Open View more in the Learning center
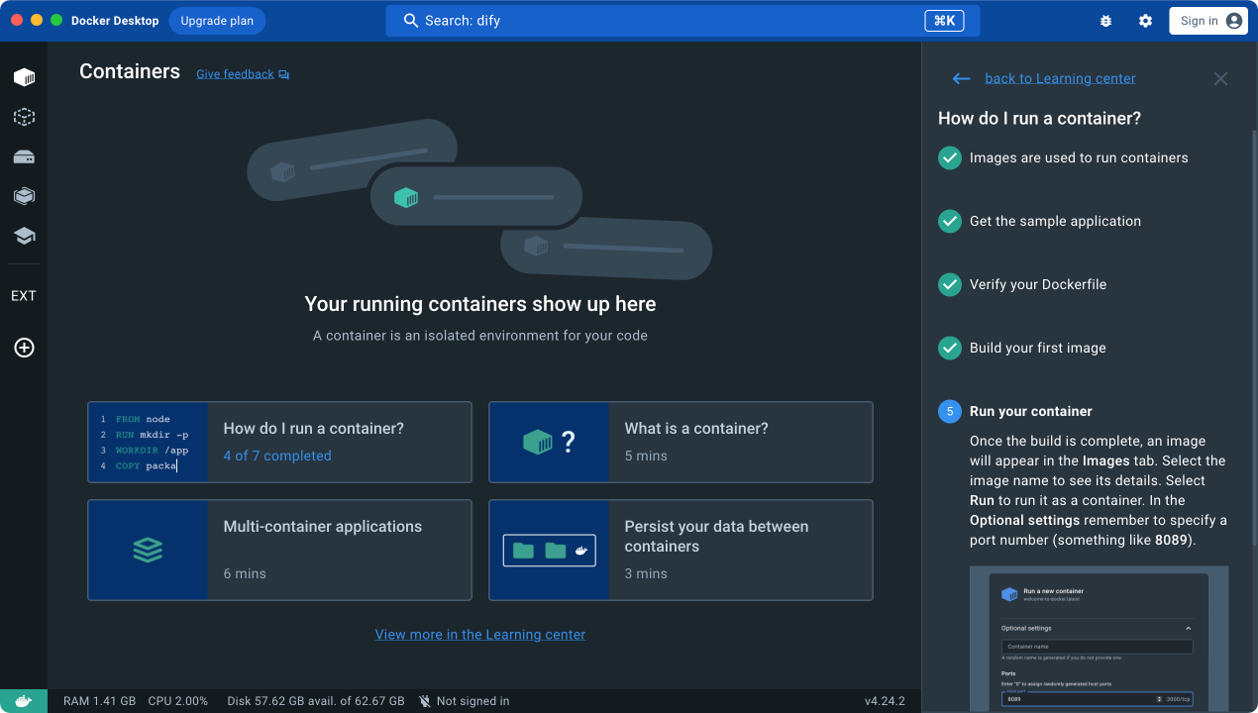1258x713 pixels. click(480, 635)
